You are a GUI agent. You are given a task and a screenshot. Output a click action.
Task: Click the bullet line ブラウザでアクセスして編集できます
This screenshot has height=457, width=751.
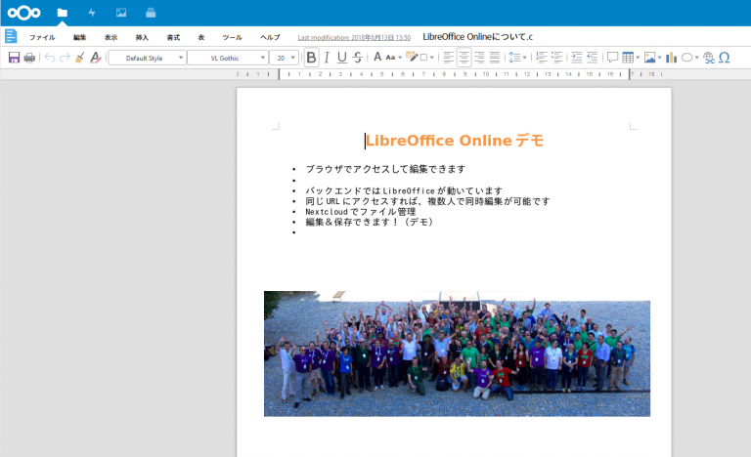click(385, 169)
